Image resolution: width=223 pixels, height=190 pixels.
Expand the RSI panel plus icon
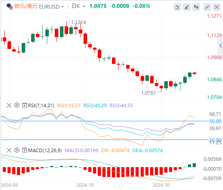[x=24, y=106]
